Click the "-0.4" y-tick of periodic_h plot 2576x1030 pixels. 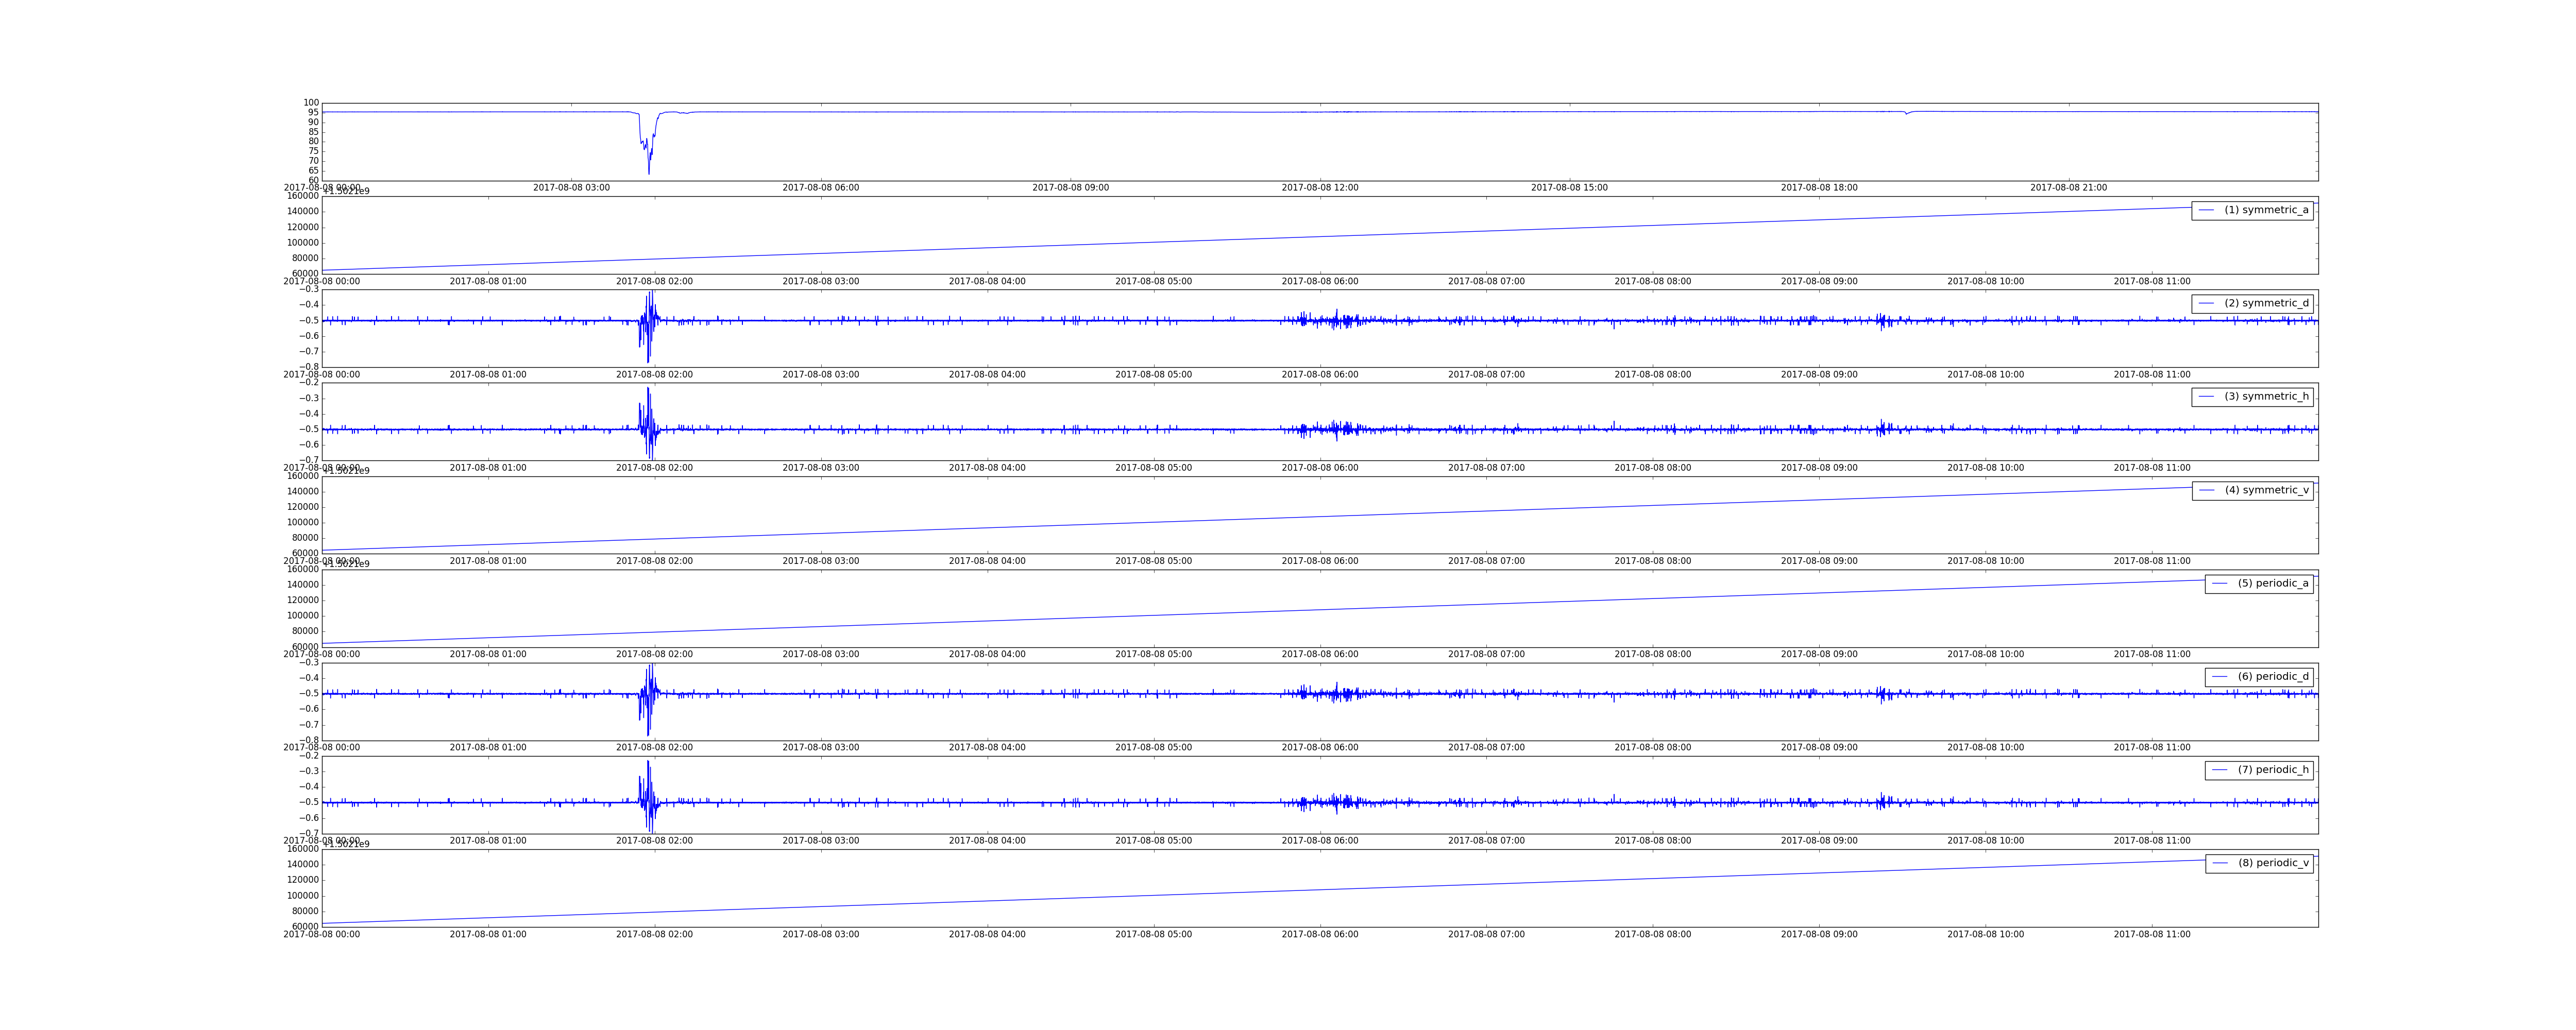(x=309, y=787)
